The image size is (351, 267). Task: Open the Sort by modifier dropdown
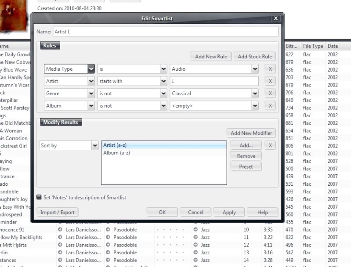pyautogui.click(x=95, y=145)
